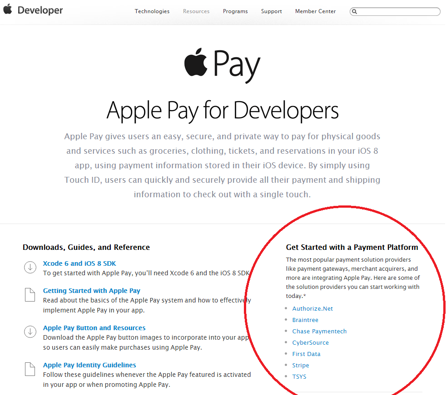Go to Member Center
Viewport: 446px width, 395px height.
coord(316,11)
